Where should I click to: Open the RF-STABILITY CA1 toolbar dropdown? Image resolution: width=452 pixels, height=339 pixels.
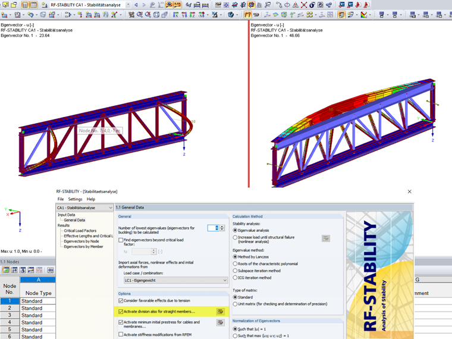[x=90, y=5]
